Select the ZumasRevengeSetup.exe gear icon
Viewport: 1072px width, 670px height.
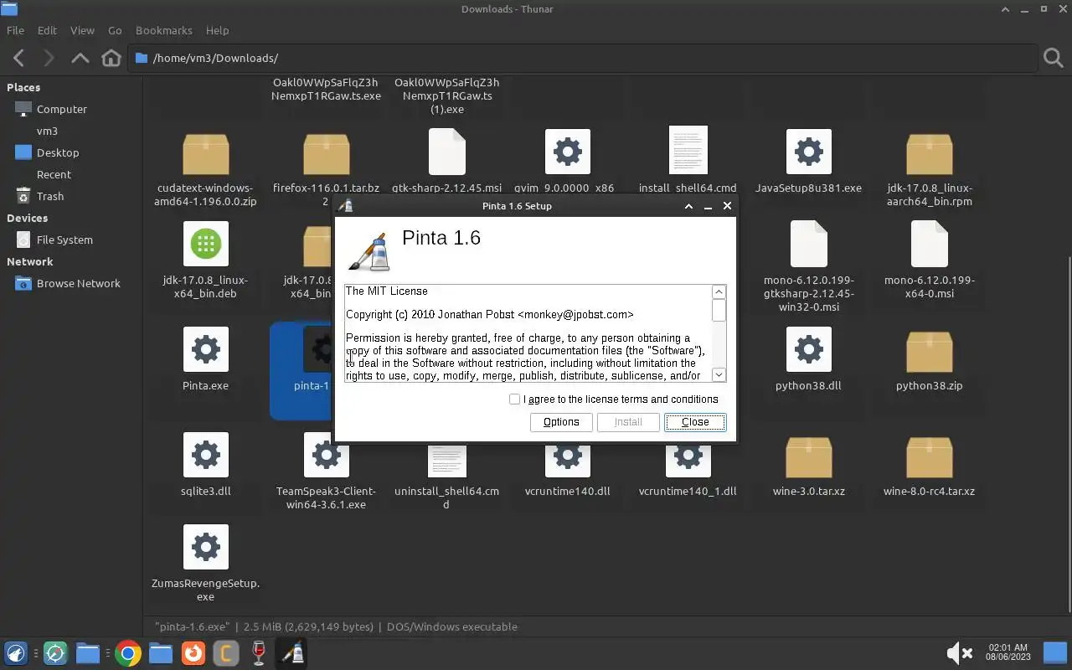[206, 547]
